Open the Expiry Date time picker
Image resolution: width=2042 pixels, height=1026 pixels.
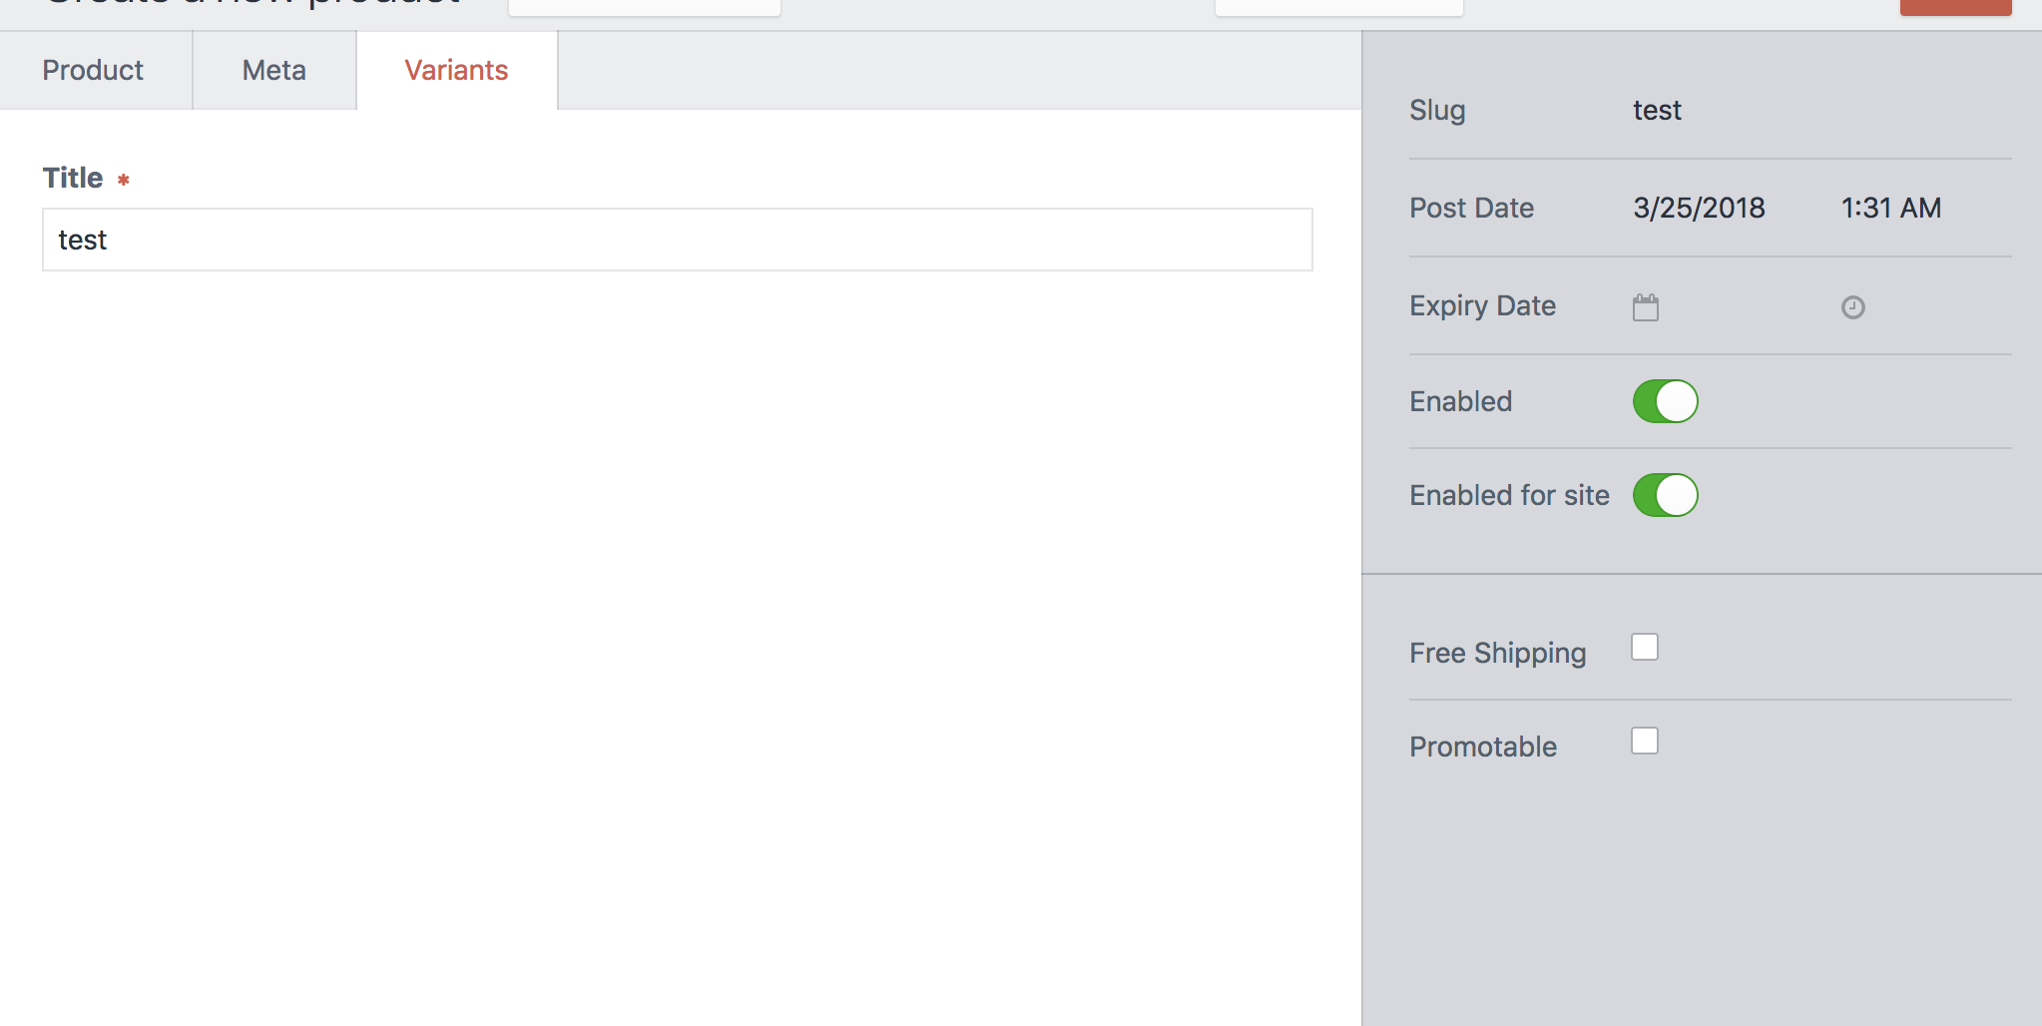(1852, 306)
